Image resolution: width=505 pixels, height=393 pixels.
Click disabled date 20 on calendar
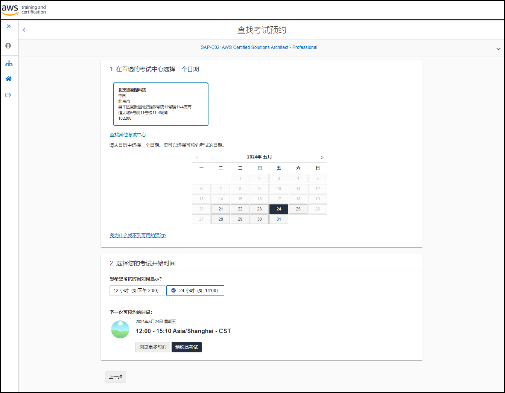coord(201,209)
